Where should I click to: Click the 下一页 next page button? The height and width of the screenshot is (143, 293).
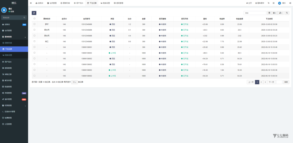[x=271, y=82]
